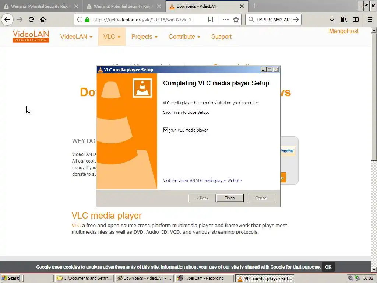377x283 pixels.
Task: Click the Cancel button in setup
Action: [x=261, y=198]
